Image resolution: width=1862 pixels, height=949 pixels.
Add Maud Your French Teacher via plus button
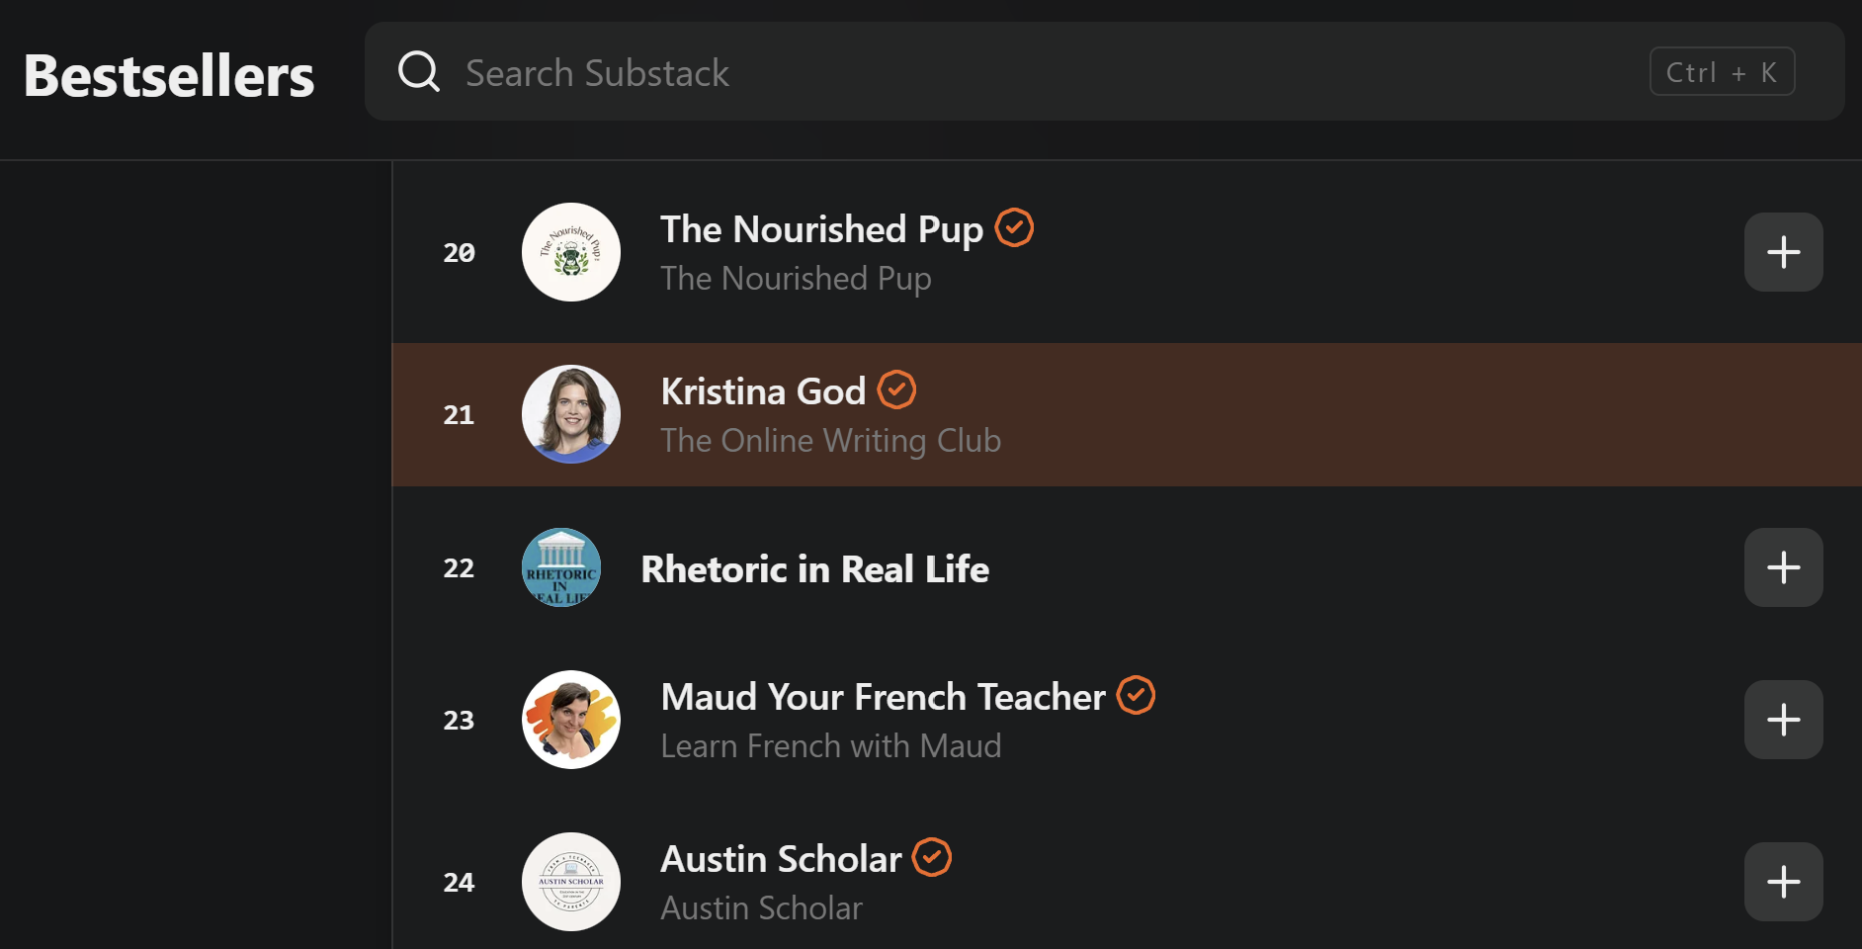point(1783,720)
